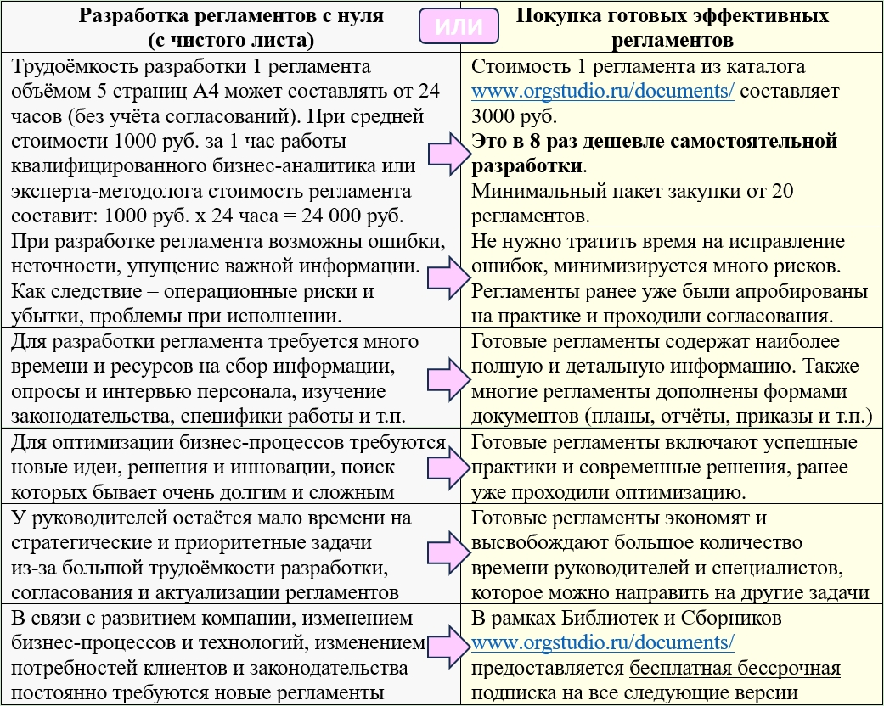Click cell 'Готовые регламенты экономят и высвобождают'
This screenshot has height=706, width=884.
[x=672, y=554]
